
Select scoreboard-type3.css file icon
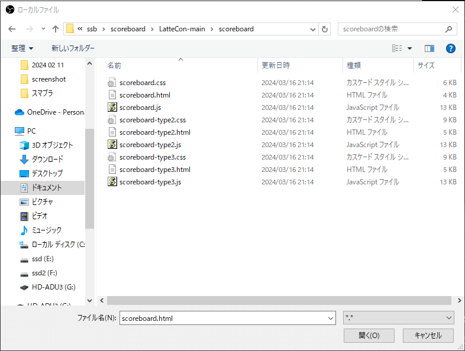(112, 157)
